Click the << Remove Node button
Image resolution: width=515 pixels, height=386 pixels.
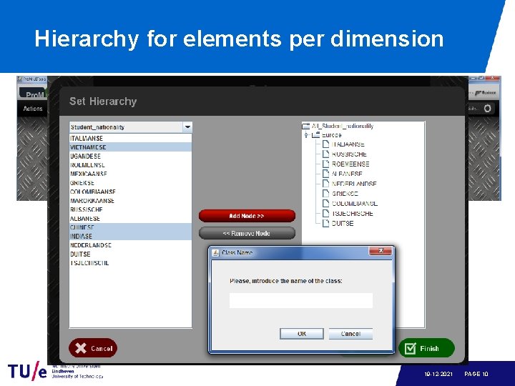point(247,233)
